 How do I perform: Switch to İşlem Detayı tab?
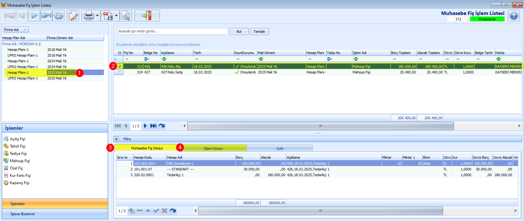[213, 148]
